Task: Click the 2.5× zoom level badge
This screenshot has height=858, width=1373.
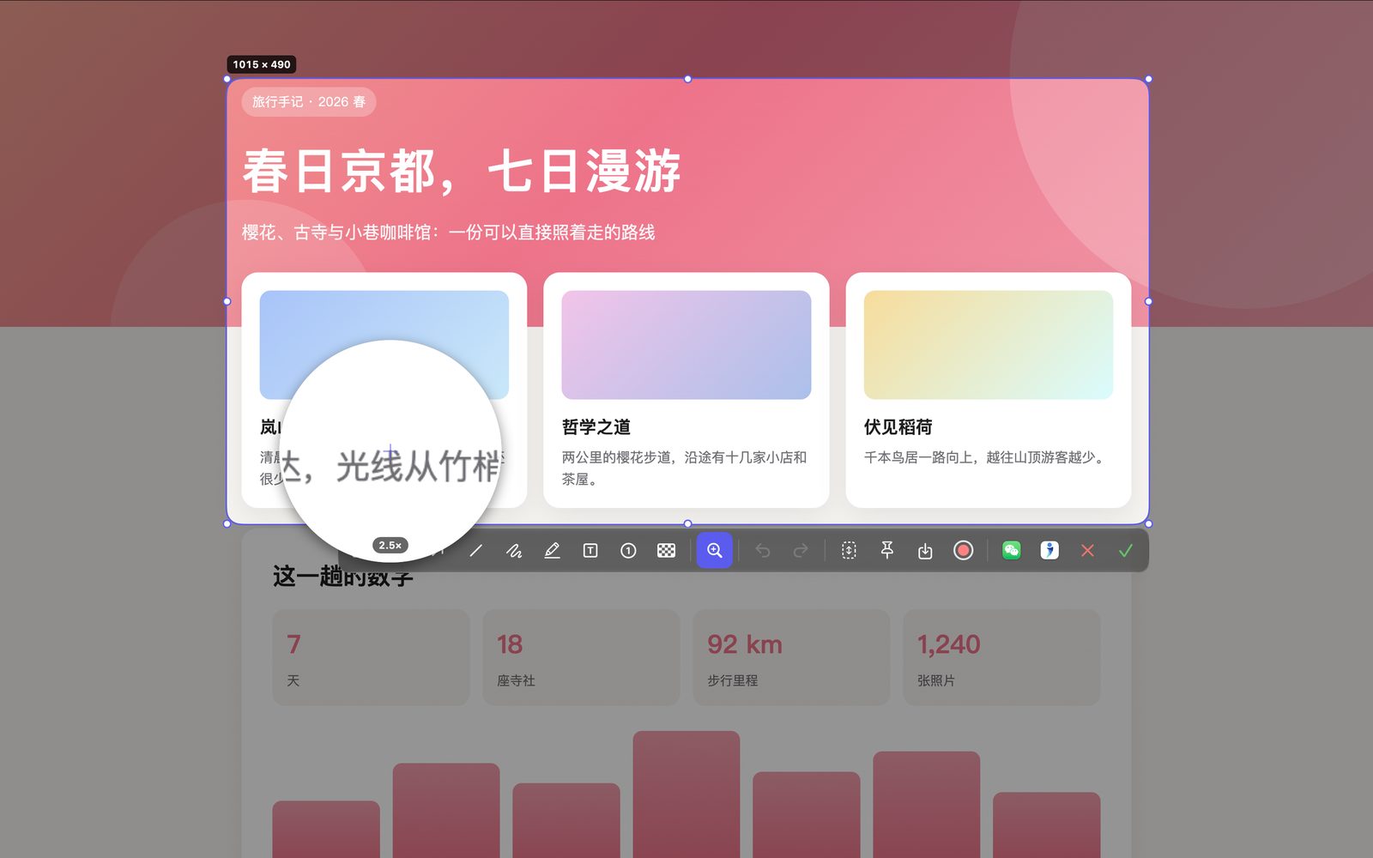Action: coord(390,546)
